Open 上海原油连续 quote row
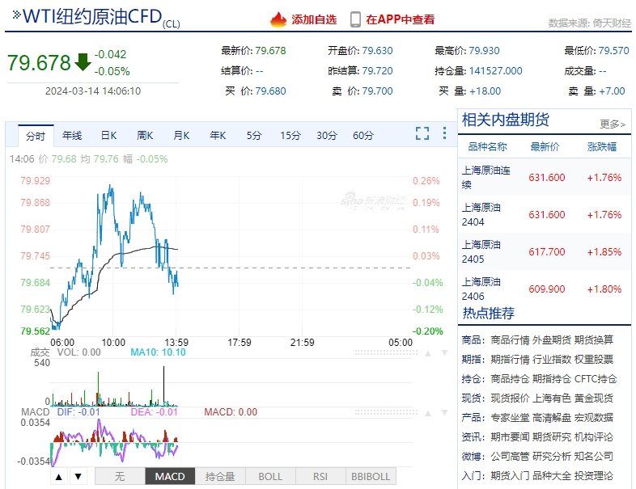The width and height of the screenshot is (636, 489). point(545,178)
